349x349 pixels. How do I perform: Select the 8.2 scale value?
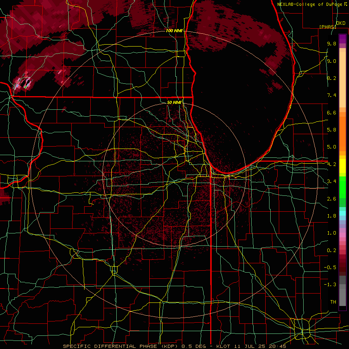click(x=332, y=78)
